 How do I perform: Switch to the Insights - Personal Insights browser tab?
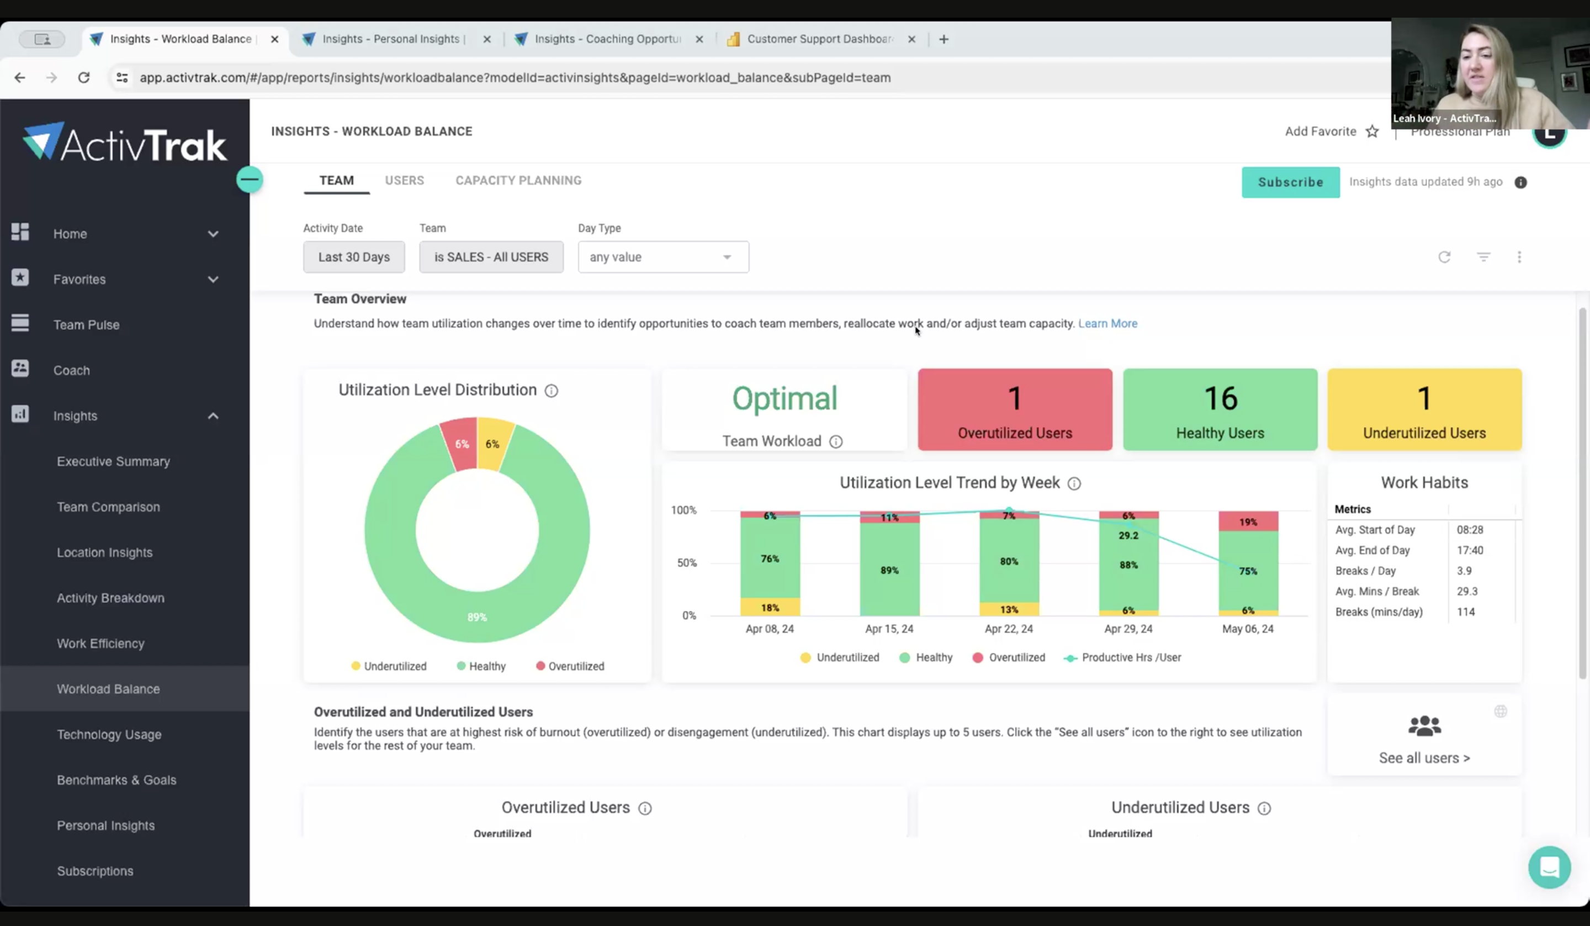pos(394,39)
